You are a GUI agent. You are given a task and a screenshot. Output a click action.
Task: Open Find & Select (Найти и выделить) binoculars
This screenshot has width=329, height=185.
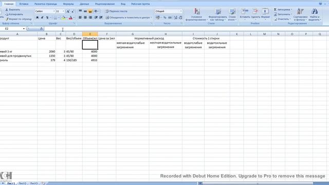pos(314,14)
